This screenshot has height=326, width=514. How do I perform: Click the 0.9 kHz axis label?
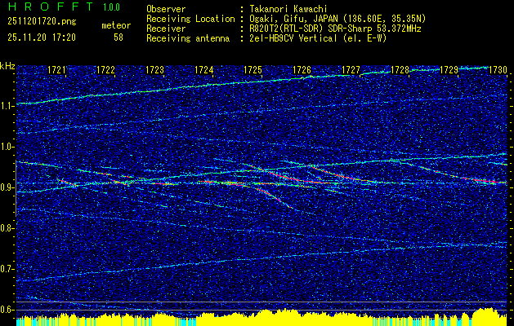(x=7, y=187)
